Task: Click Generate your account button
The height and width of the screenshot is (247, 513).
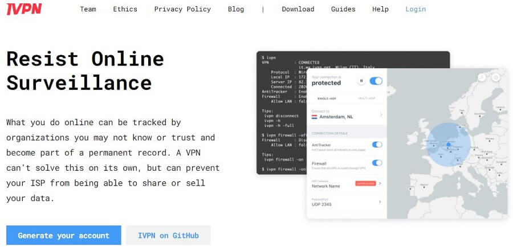Action: point(63,235)
